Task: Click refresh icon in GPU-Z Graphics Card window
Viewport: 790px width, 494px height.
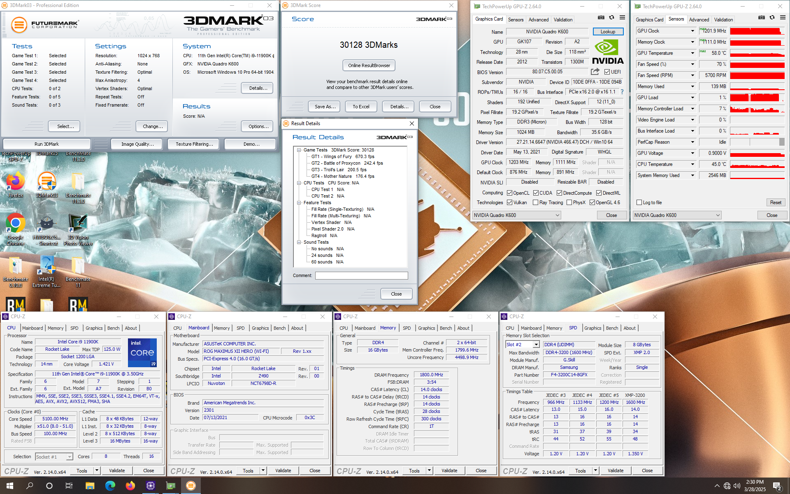Action: pos(611,18)
